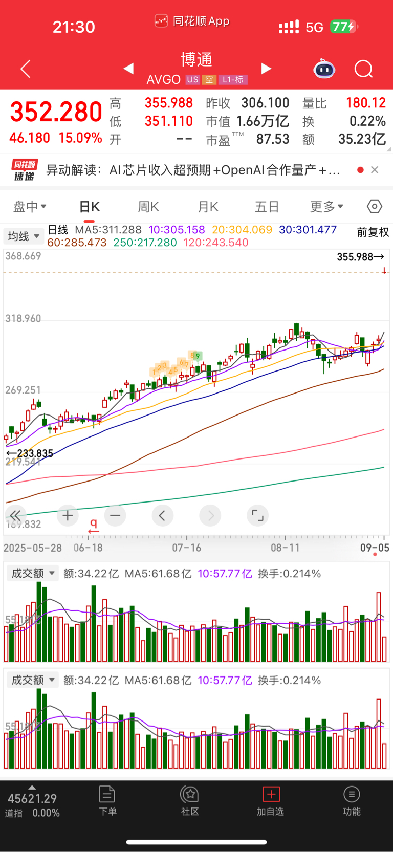This screenshot has height=852, width=393.
Task: Select the 五日 tab
Action: (x=267, y=207)
